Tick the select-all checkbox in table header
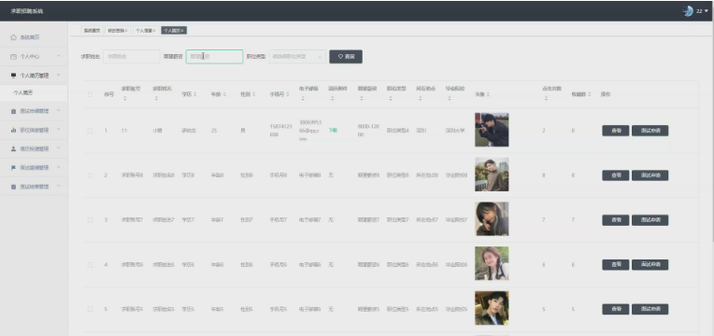Screen dimensions: 714x336 [90, 94]
